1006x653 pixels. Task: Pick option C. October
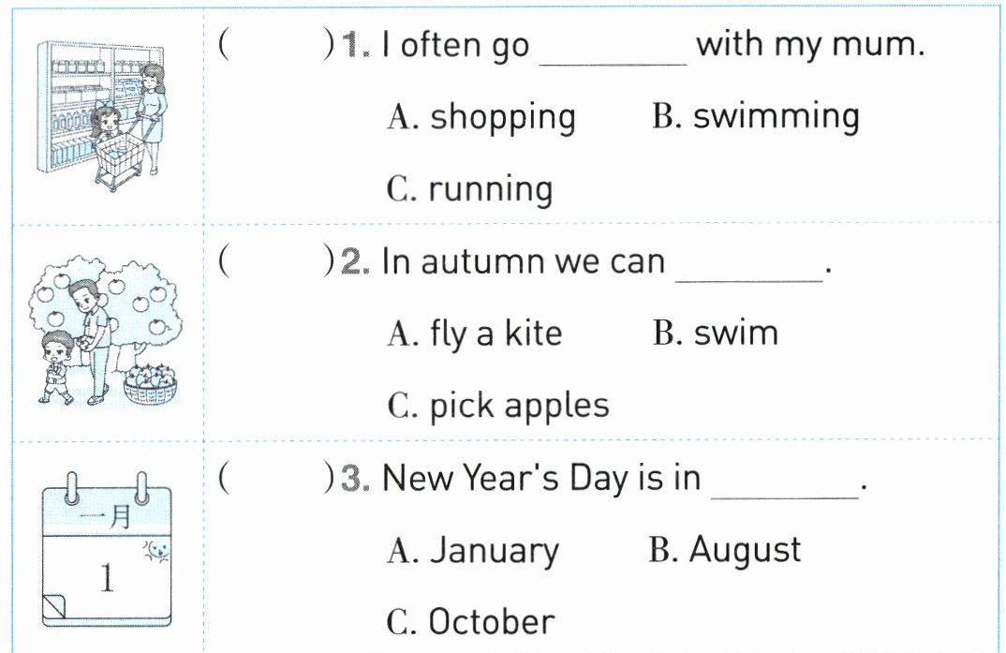click(x=470, y=622)
